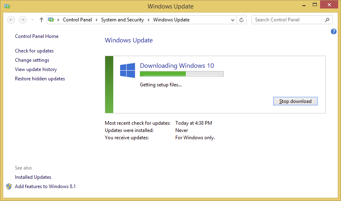Refresh the Windows Update page
Viewport: 341px width, 201px height.
(x=241, y=20)
